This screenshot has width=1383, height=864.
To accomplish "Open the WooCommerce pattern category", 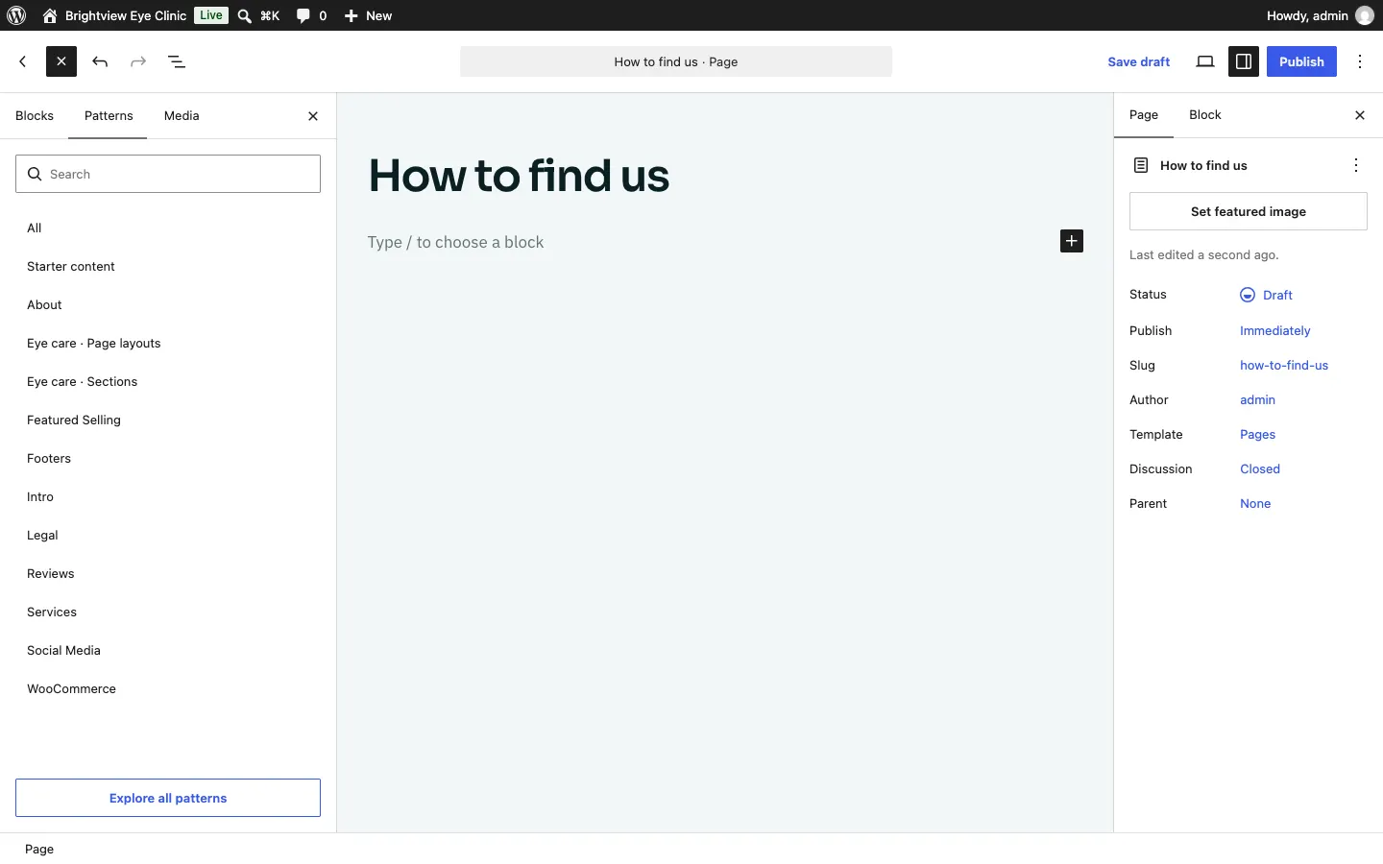I will click(x=168, y=689).
